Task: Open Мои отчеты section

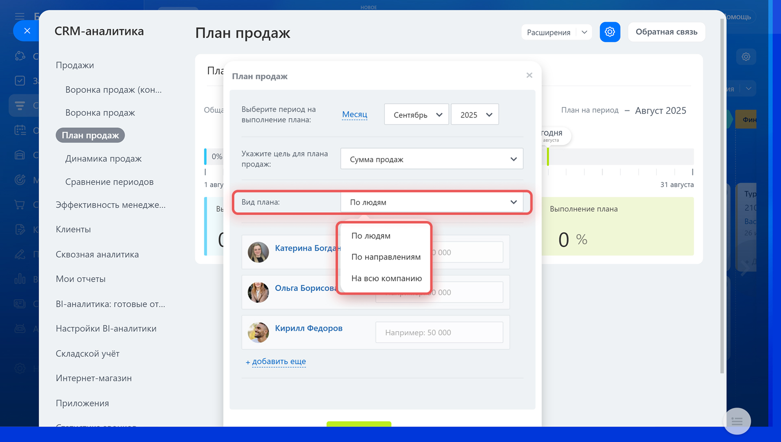Action: tap(81, 279)
